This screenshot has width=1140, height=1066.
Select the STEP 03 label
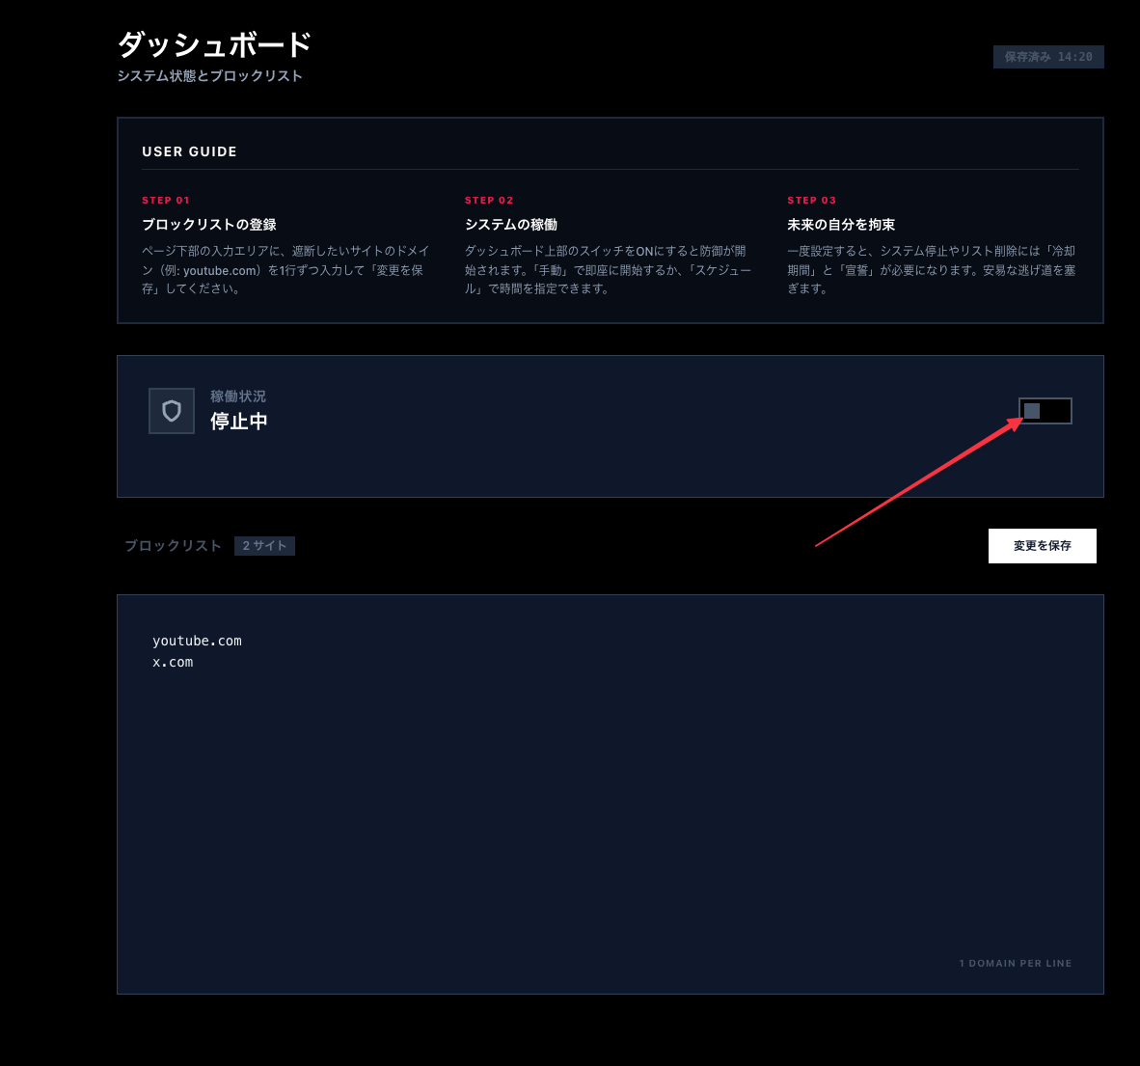811,200
